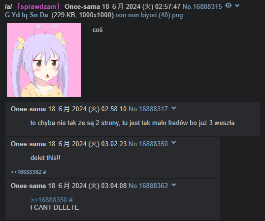The image size is (265, 221).
Task: Select the Sn image search link
Action: [33, 15]
